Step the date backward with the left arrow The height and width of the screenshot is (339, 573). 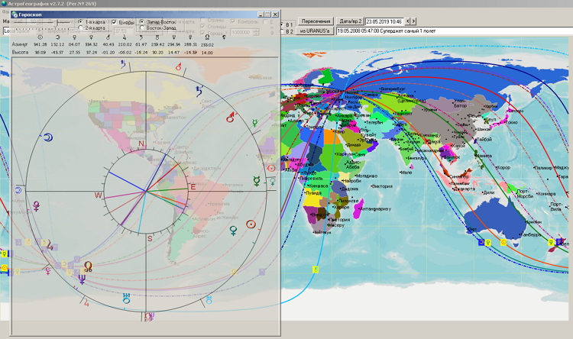coord(407,21)
